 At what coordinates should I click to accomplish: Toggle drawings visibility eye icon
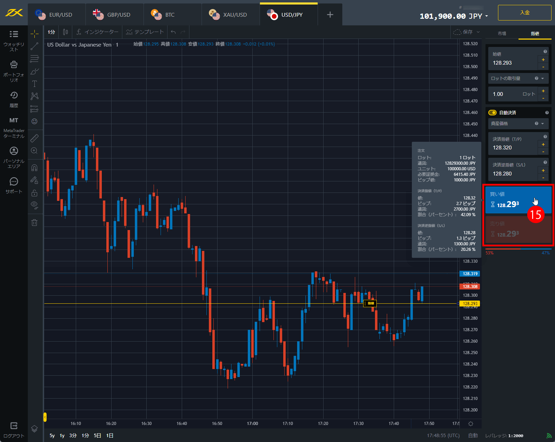[x=34, y=205]
